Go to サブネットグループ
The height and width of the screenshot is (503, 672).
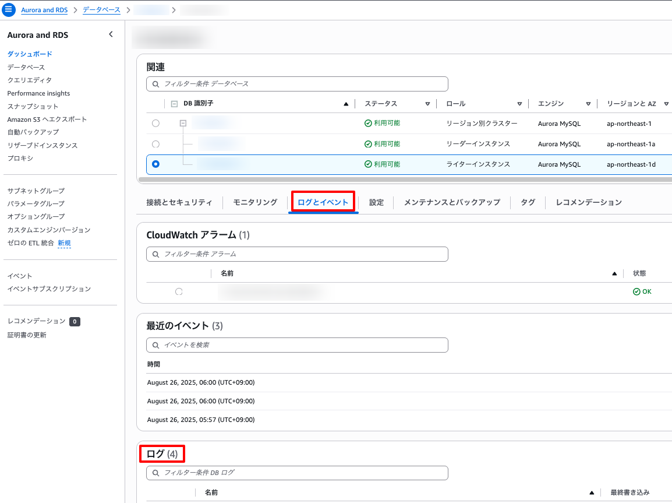(36, 191)
